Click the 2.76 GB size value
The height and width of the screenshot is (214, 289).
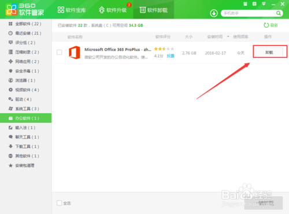click(189, 53)
